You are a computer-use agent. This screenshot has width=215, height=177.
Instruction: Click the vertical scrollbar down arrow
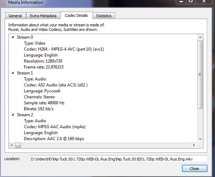pos(200,139)
